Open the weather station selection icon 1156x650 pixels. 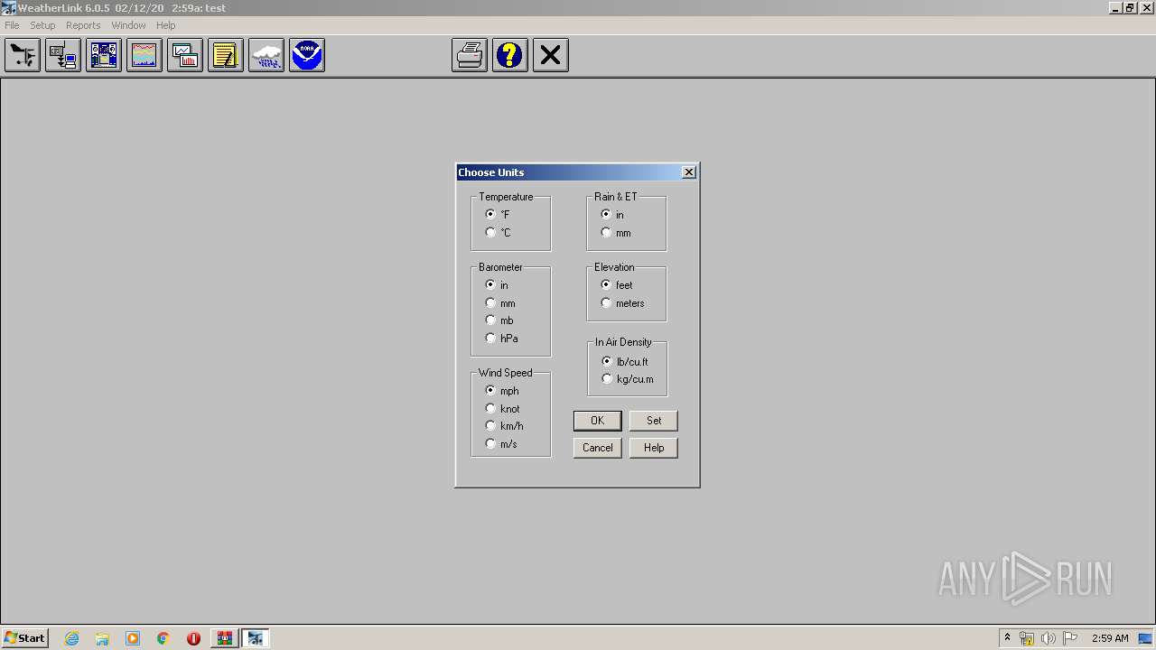point(23,55)
